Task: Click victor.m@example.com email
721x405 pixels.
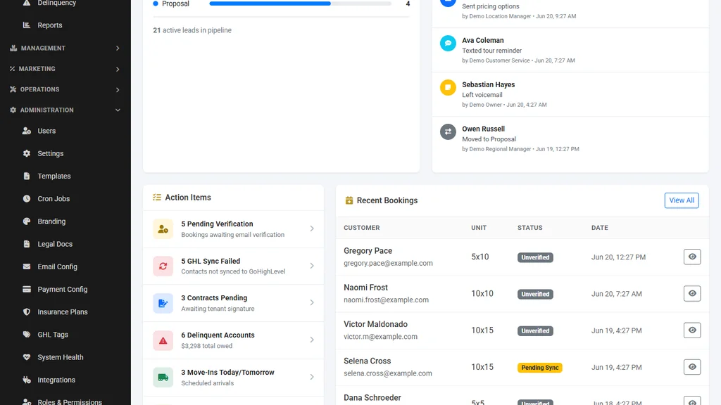Action: click(380, 337)
